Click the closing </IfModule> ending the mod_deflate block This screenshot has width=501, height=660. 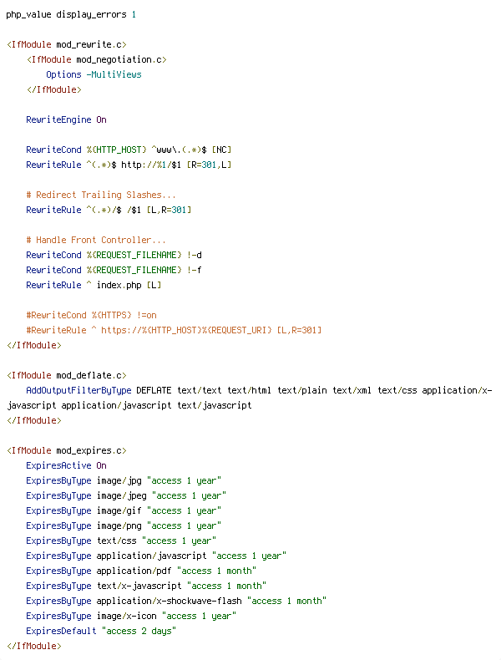pyautogui.click(x=34, y=420)
